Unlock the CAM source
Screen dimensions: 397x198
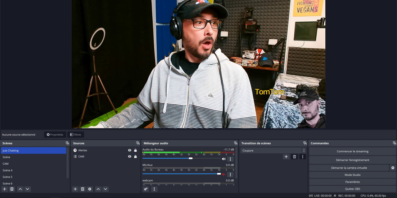(x=135, y=157)
